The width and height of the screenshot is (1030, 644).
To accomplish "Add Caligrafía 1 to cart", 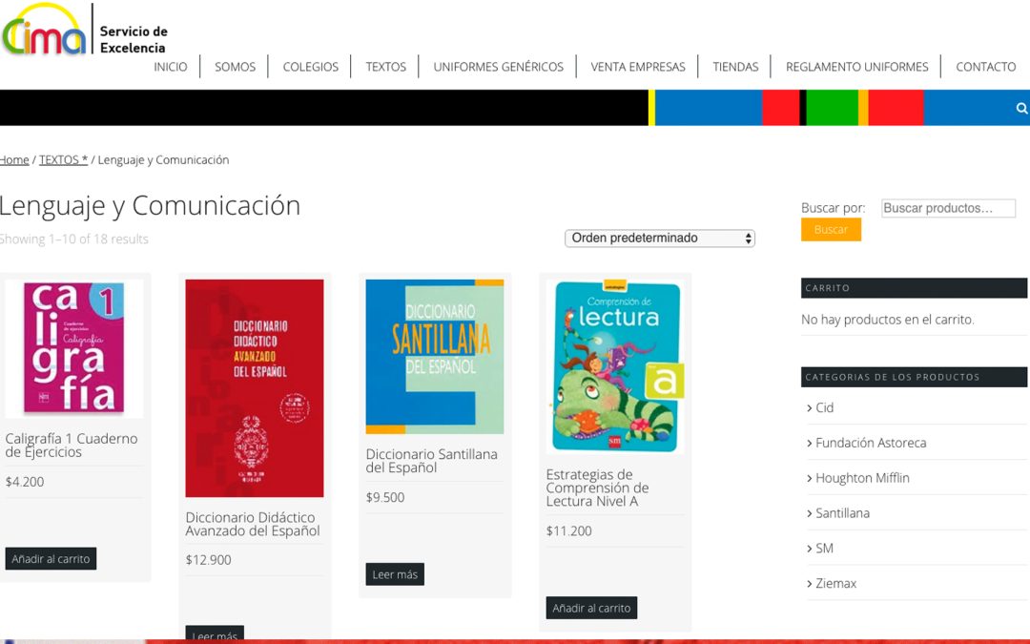I will click(51, 558).
